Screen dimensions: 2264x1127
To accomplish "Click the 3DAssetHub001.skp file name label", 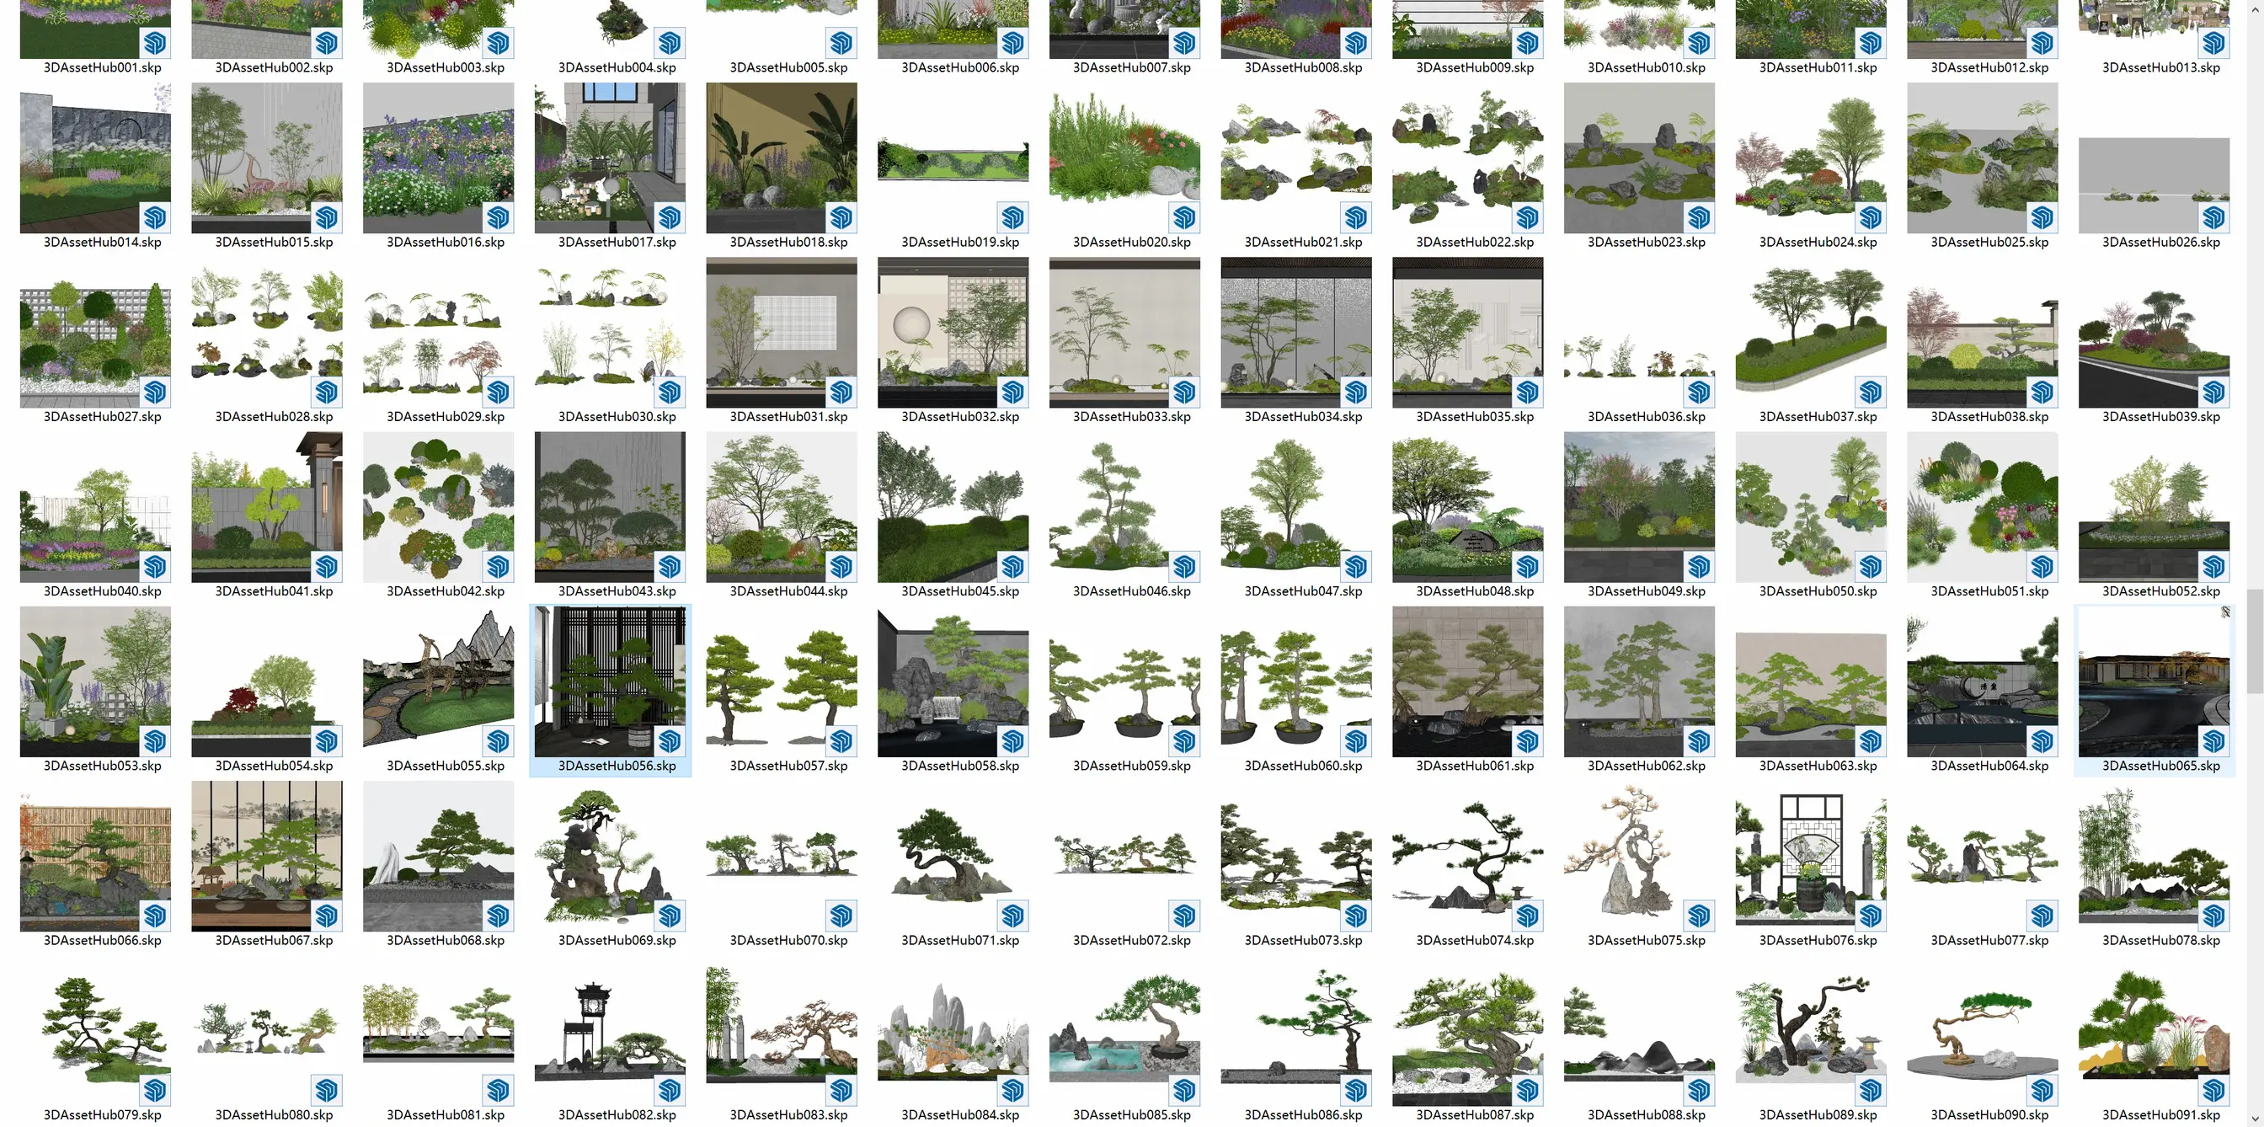I will click(x=102, y=67).
